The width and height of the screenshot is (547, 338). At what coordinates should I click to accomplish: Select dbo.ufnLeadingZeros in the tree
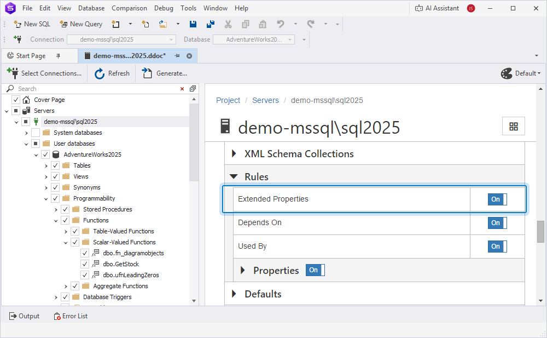pyautogui.click(x=131, y=275)
